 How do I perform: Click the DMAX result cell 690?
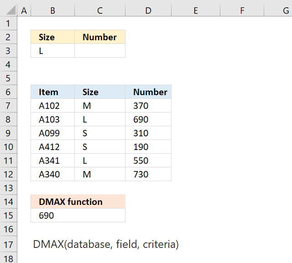[x=78, y=215]
